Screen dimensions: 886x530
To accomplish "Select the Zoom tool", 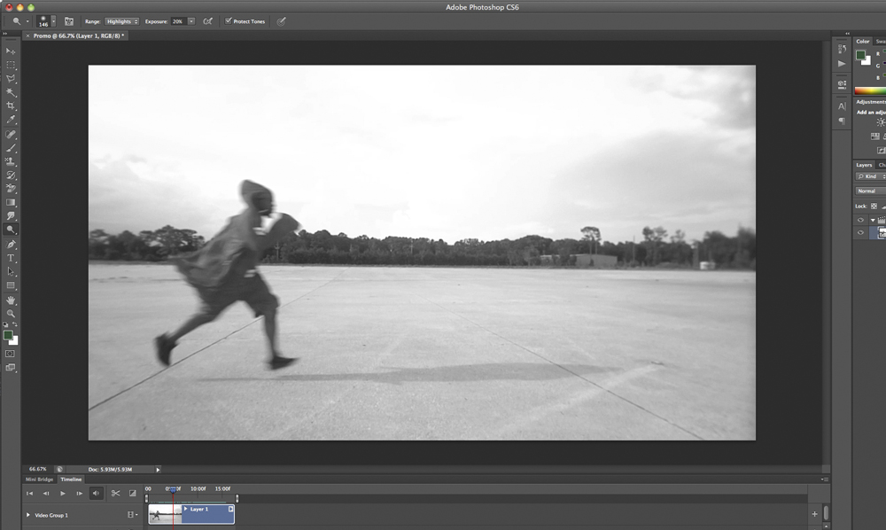I will point(11,314).
